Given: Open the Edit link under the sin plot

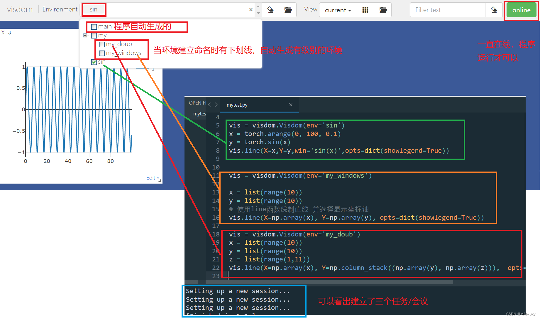Looking at the screenshot, I should (151, 178).
